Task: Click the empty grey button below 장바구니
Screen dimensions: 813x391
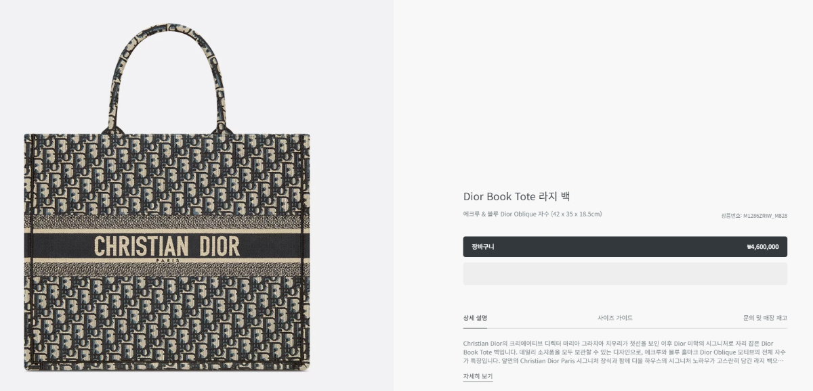Action: coord(625,274)
